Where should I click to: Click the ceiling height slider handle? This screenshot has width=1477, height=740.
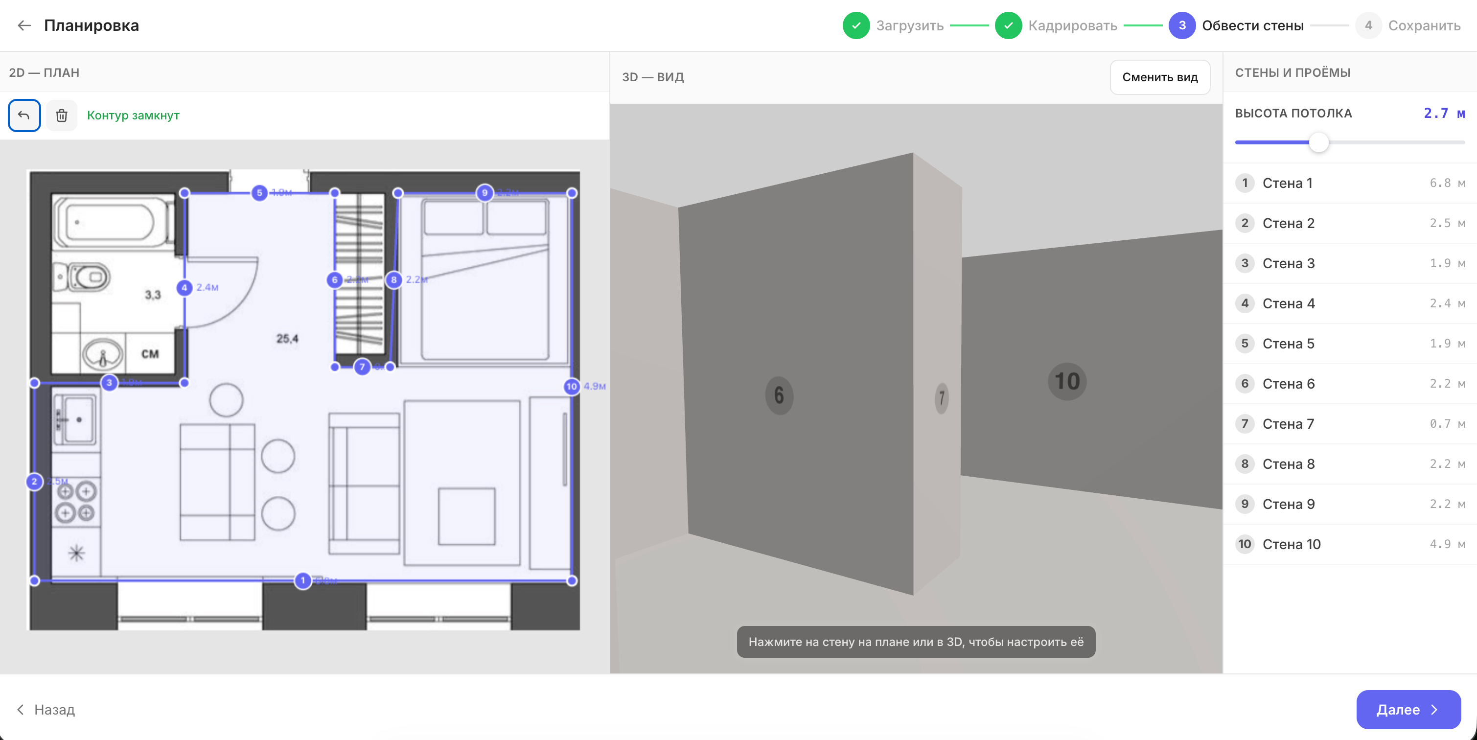pyautogui.click(x=1318, y=142)
